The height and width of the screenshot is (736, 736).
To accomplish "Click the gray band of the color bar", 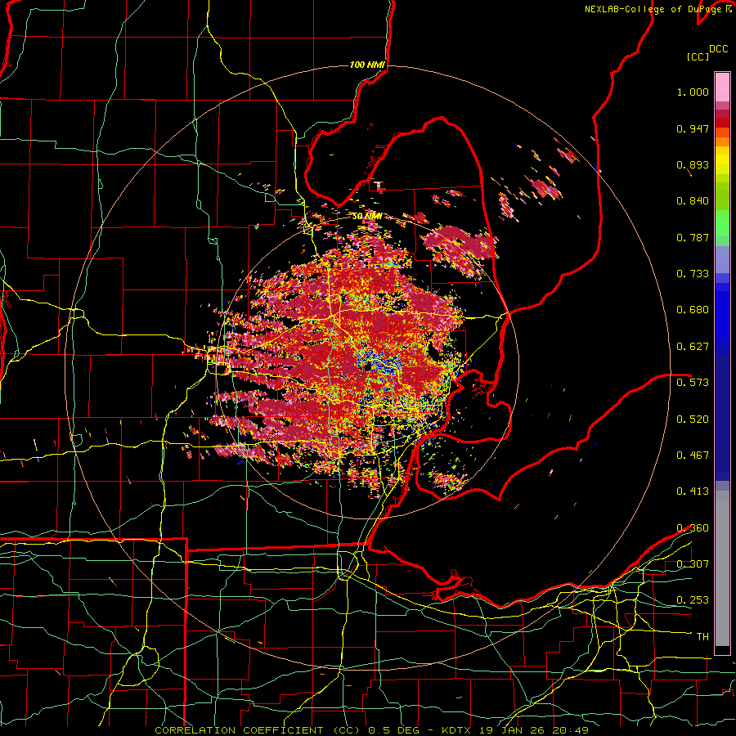I will point(722,568).
